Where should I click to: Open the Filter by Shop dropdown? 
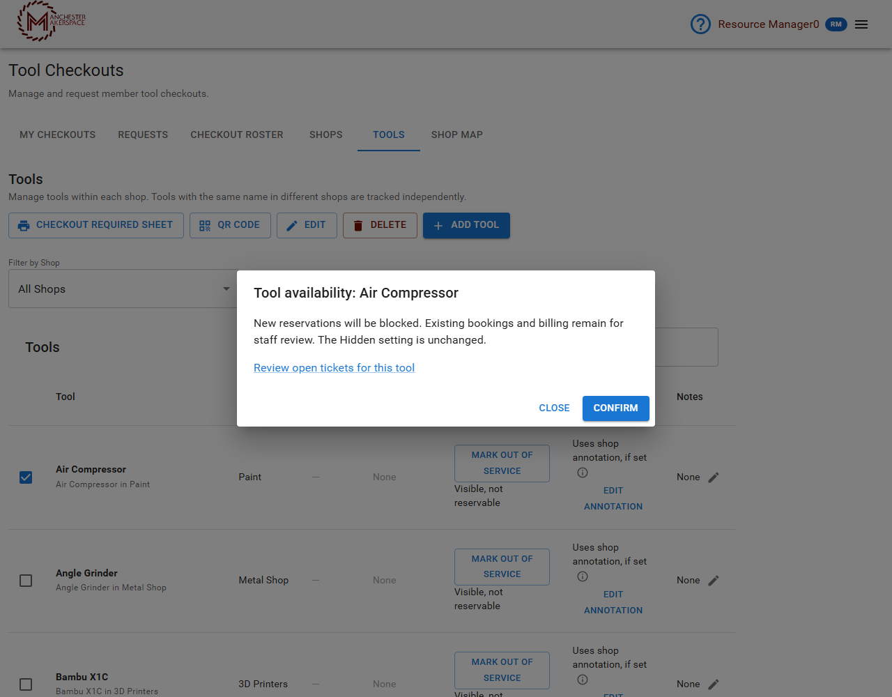click(x=123, y=289)
